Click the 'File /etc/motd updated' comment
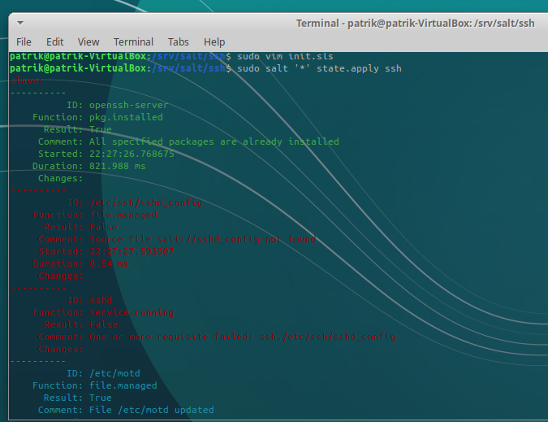This screenshot has height=422, width=548. click(151, 410)
